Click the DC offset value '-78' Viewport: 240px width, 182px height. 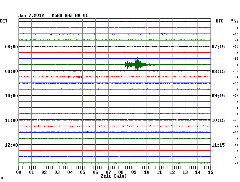tap(236, 34)
